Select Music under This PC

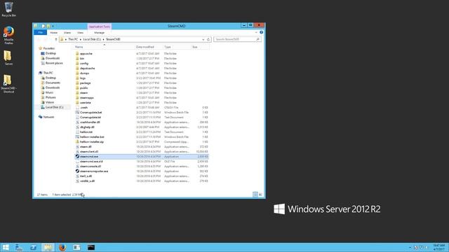point(49,92)
